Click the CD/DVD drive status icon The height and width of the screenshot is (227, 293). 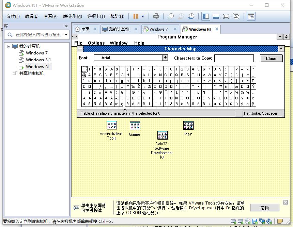(248, 222)
